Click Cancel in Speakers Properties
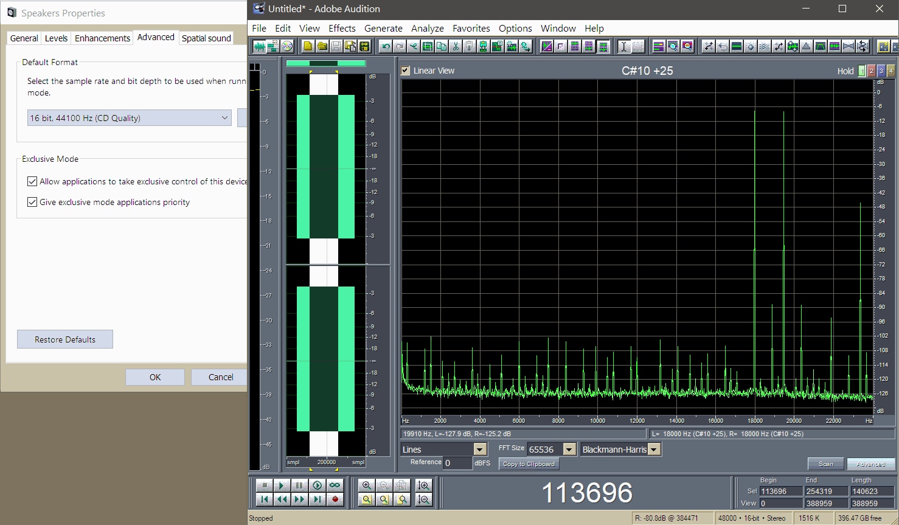 pyautogui.click(x=220, y=377)
